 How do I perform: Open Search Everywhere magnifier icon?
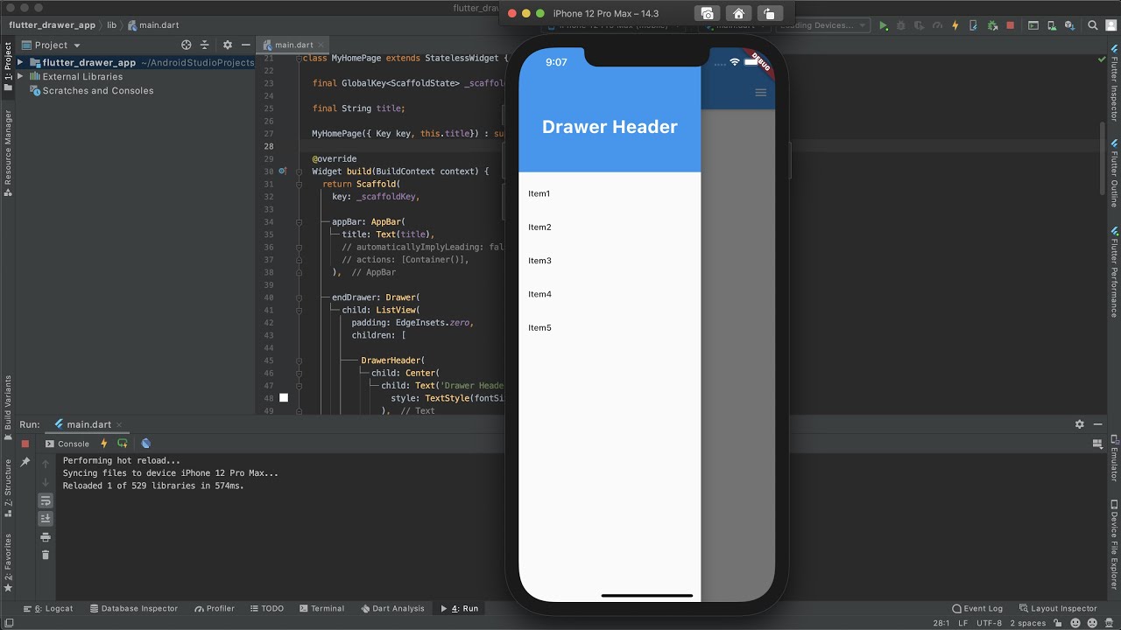[1093, 25]
